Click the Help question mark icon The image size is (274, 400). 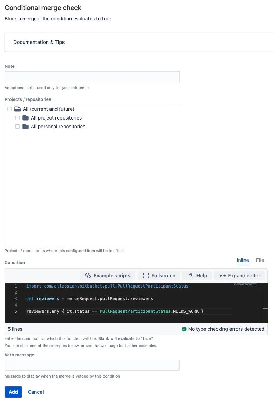(x=191, y=276)
